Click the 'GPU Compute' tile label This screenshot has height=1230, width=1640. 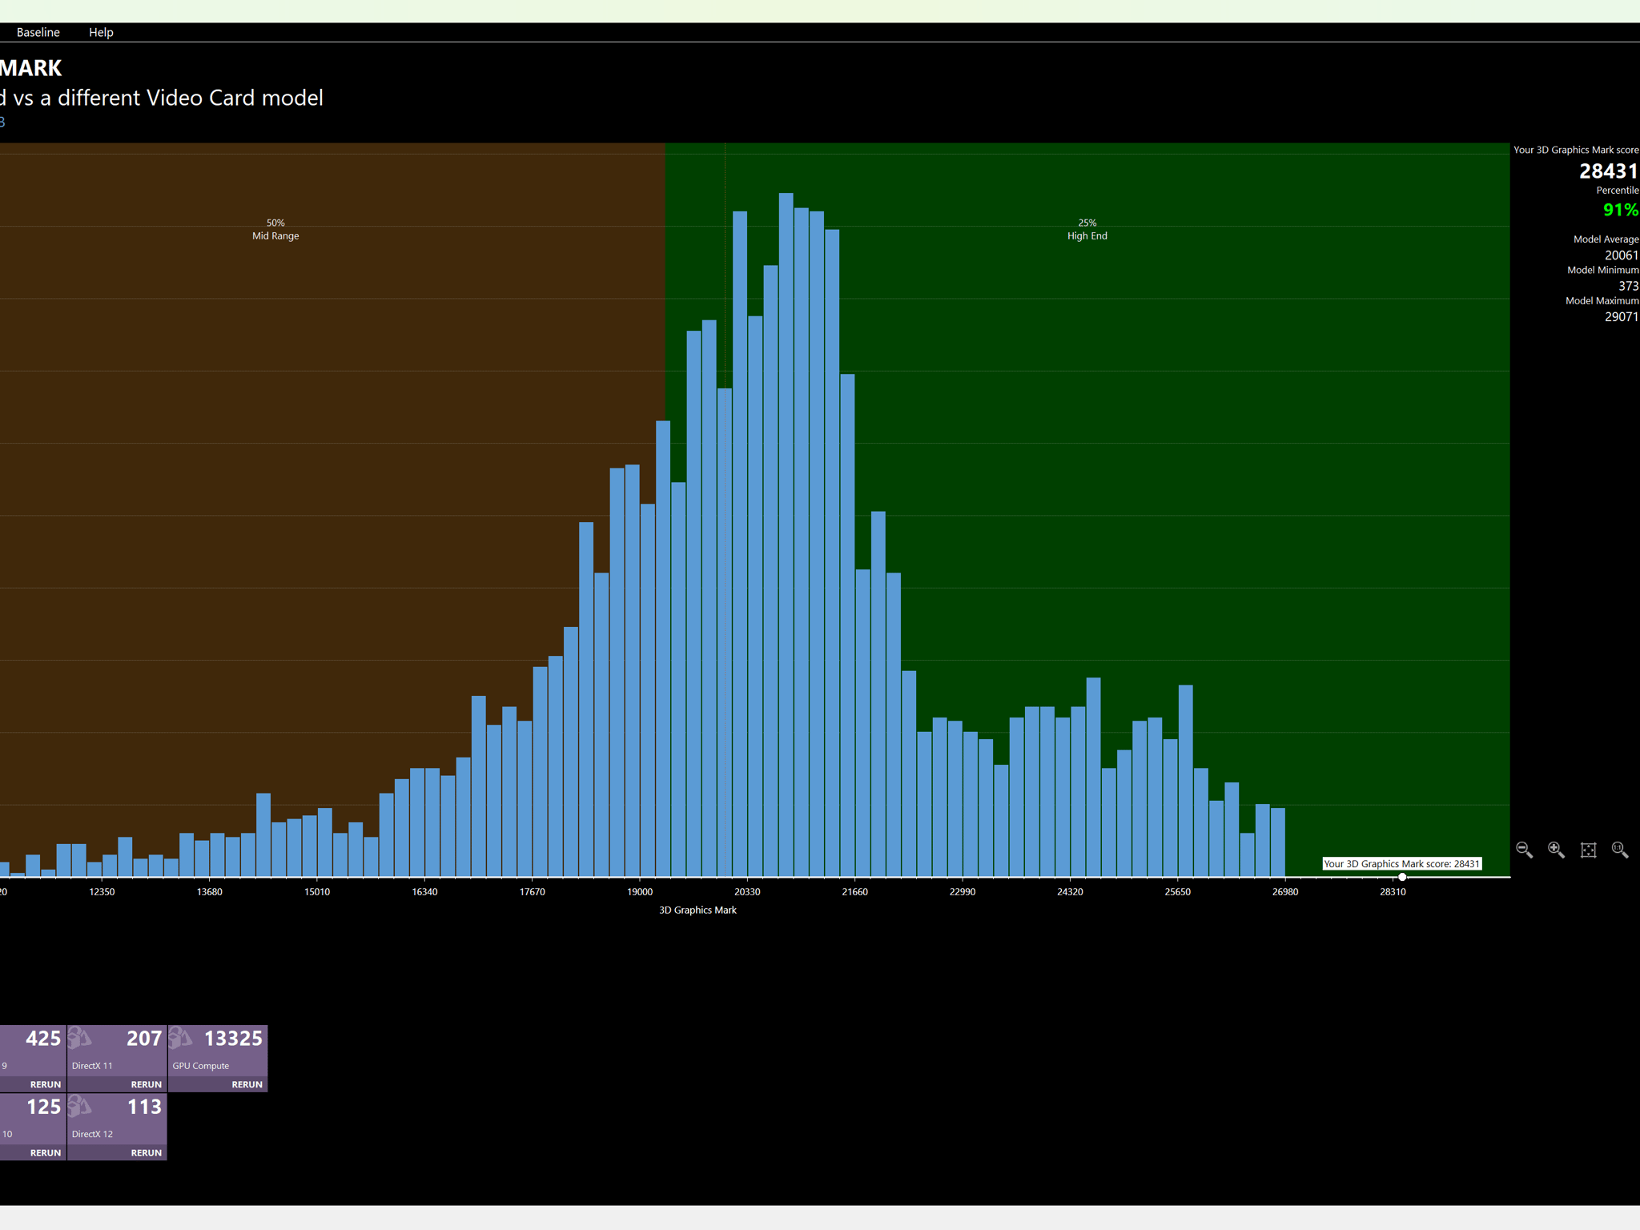pos(201,1066)
